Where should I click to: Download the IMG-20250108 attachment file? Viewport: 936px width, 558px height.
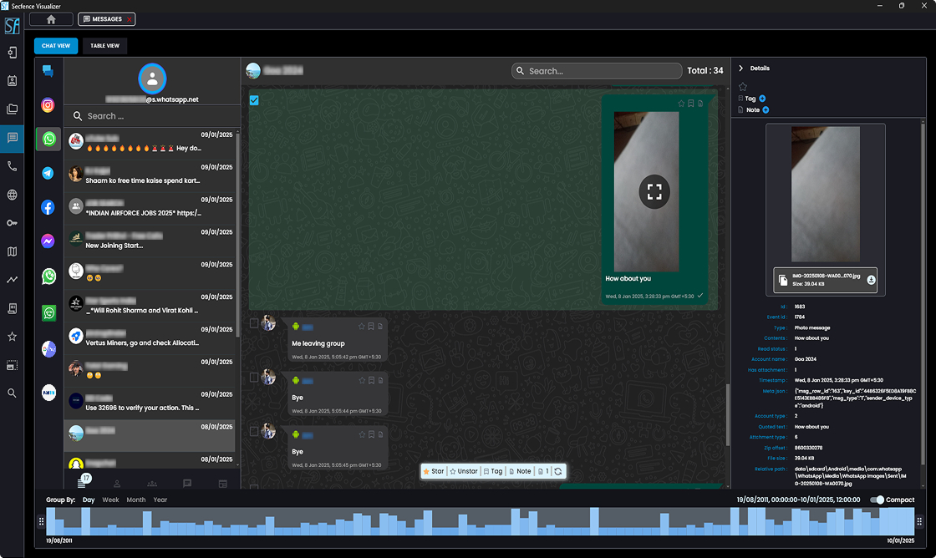pos(871,280)
